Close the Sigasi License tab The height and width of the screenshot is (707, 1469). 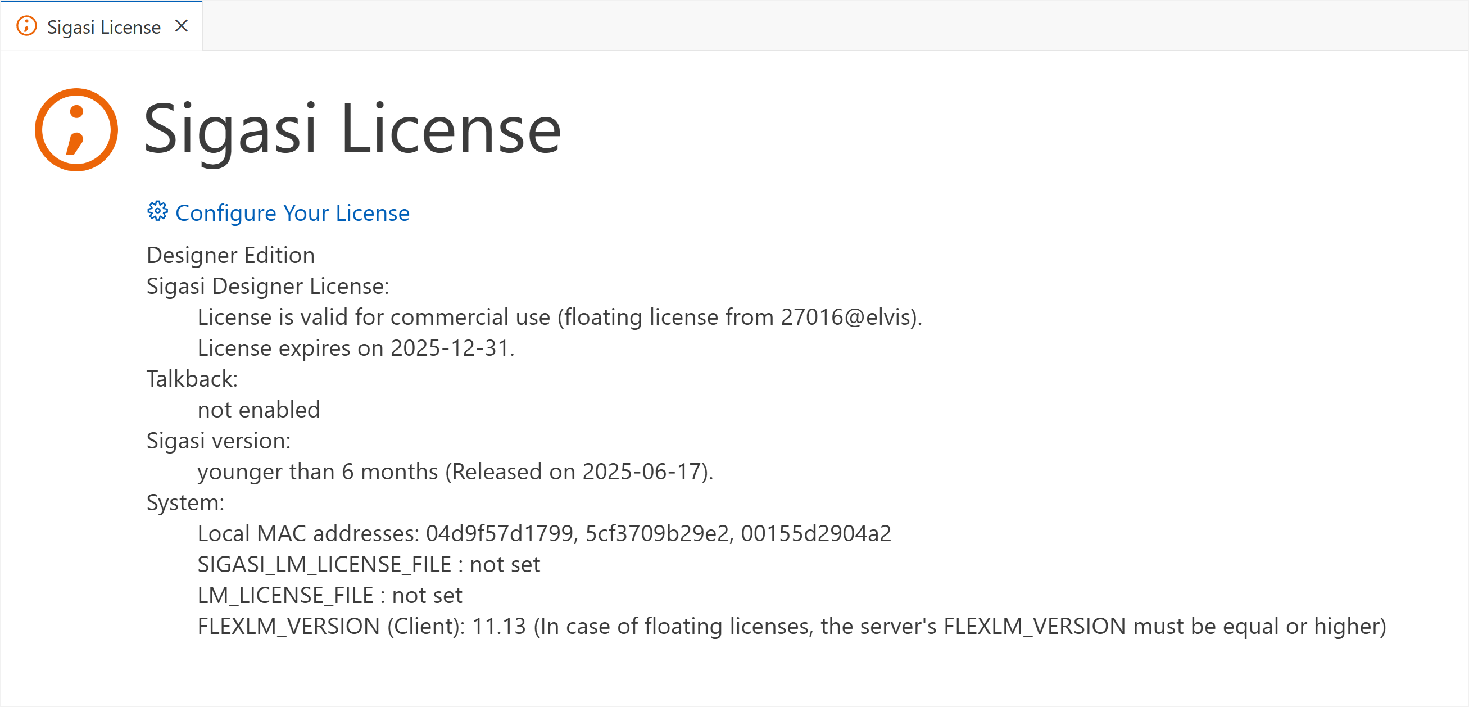[182, 26]
